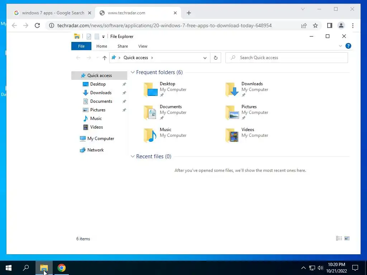Viewport: 367px width, 275px height.
Task: Open recent locations dropdown arrow
Action: tap(97, 58)
